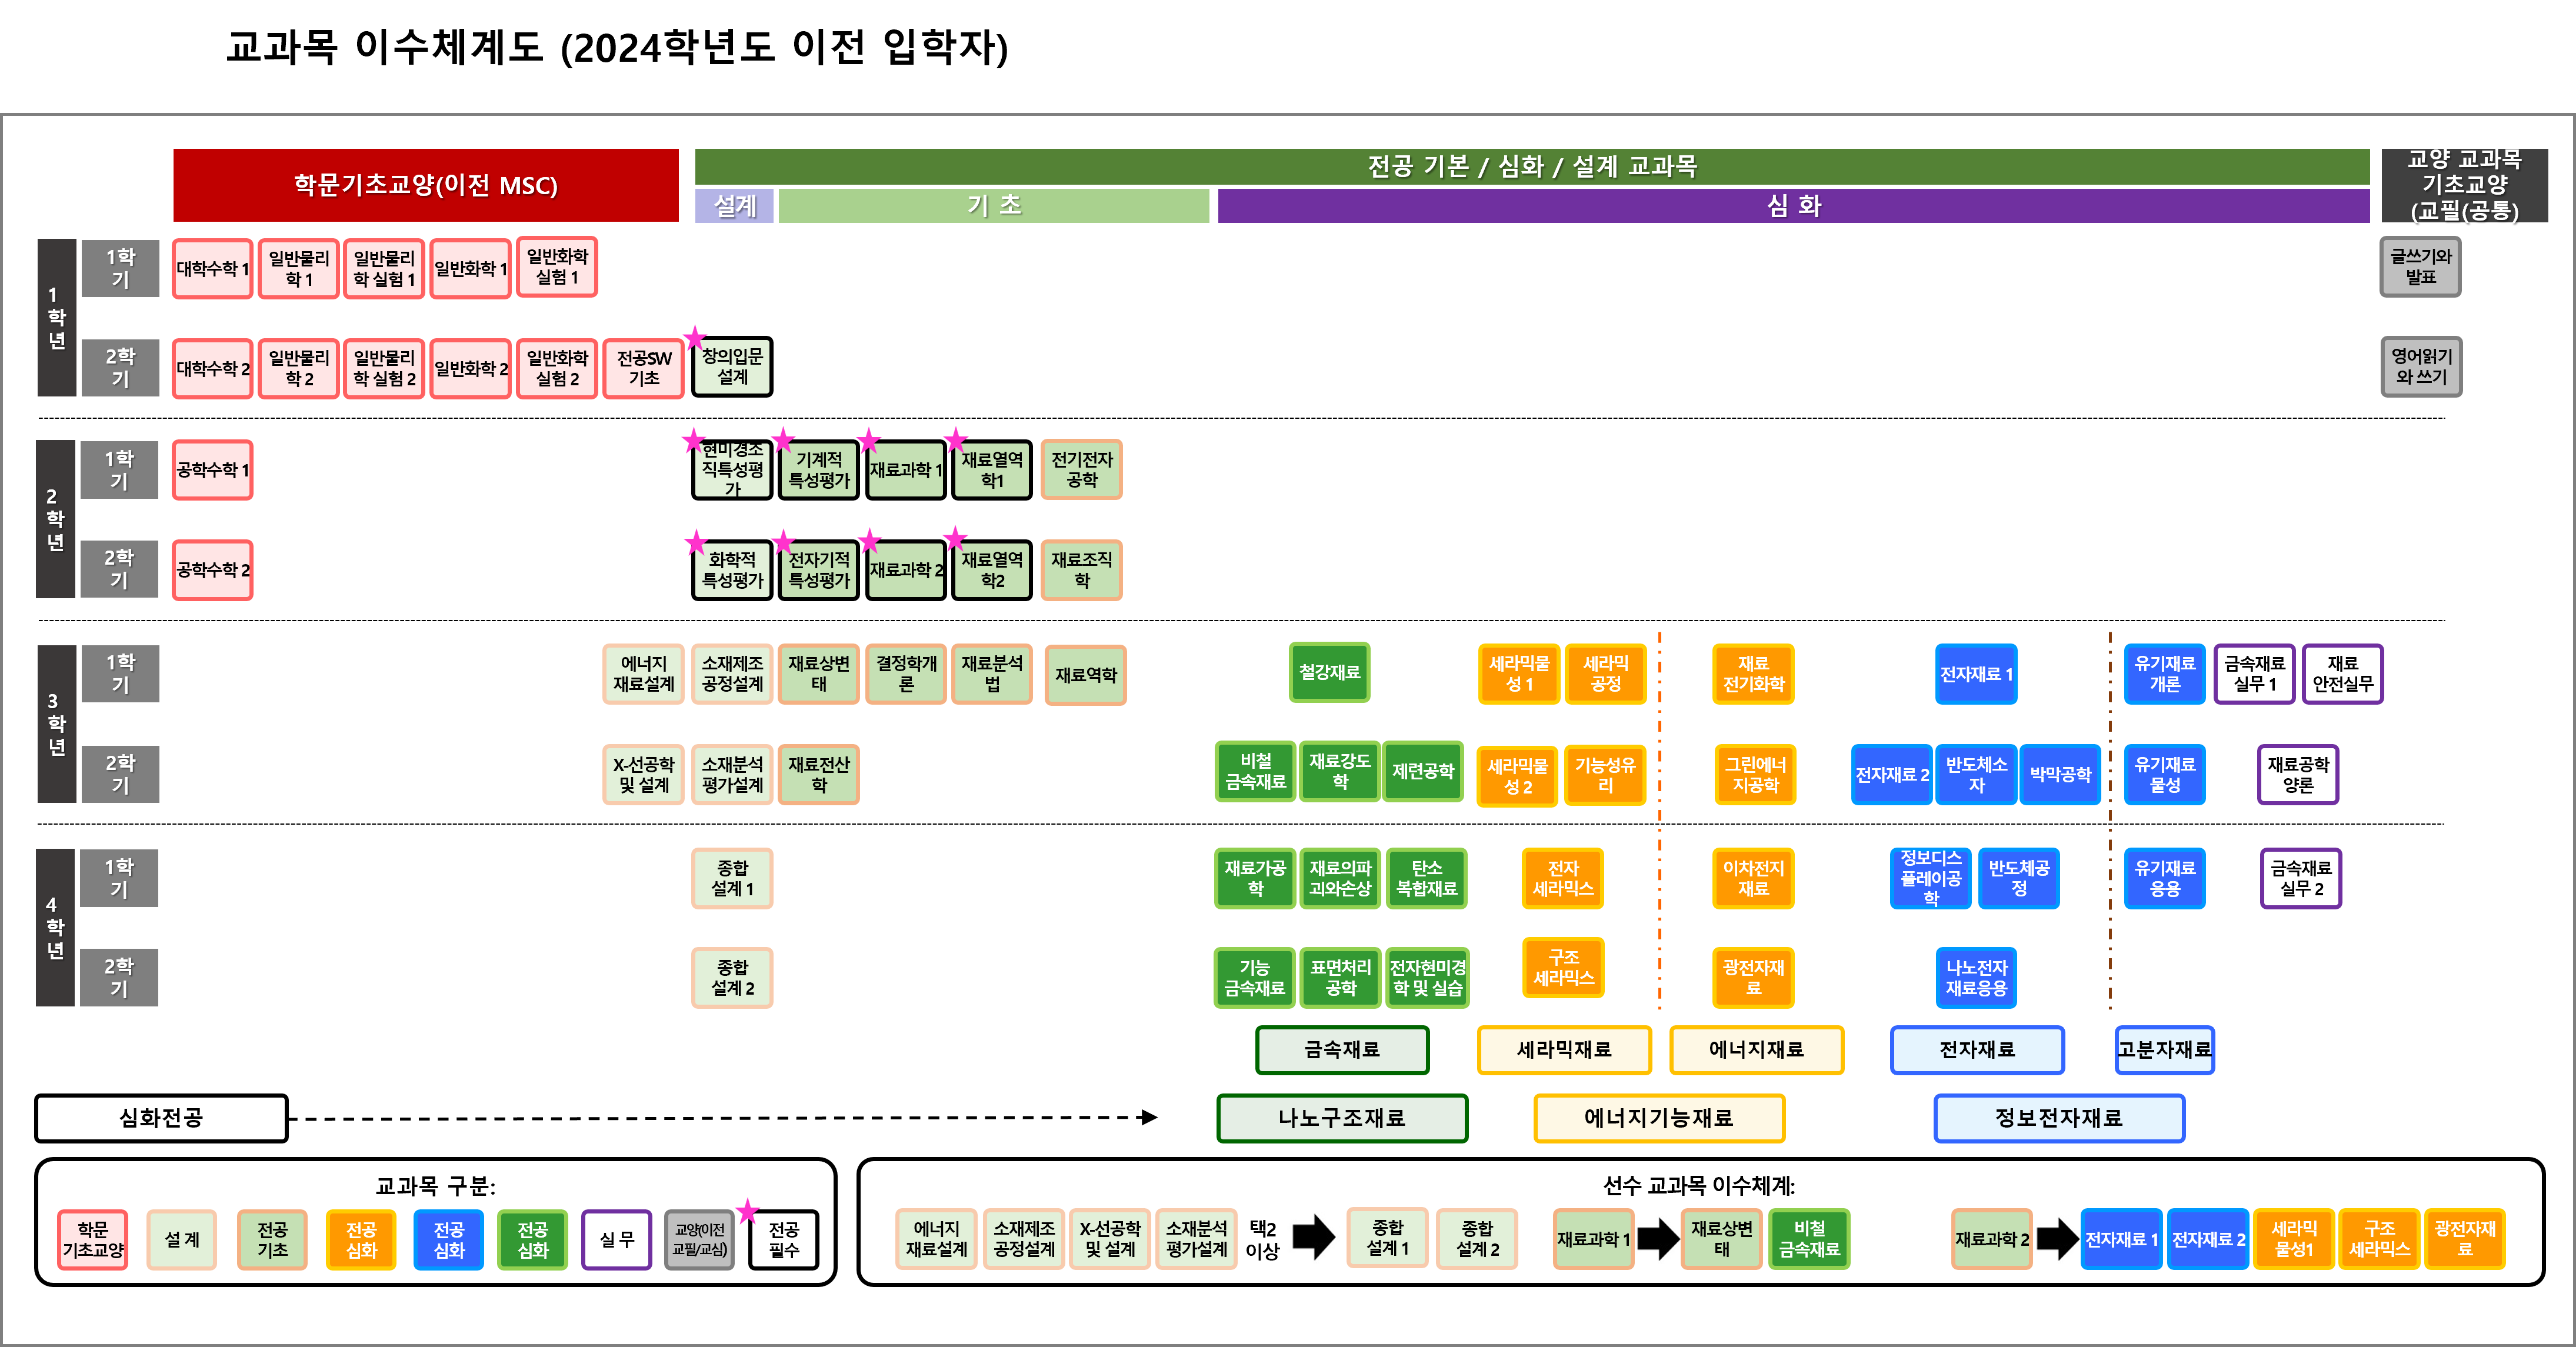Image resolution: width=2576 pixels, height=1347 pixels.
Task: Select the 전기전자 공학 course
Action: pyautogui.click(x=1082, y=470)
